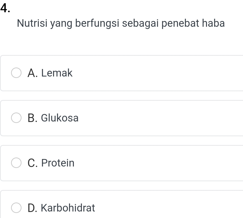This screenshot has width=243, height=218.
Task: Click empty space in the Protein answer card
Action: (x=163, y=163)
